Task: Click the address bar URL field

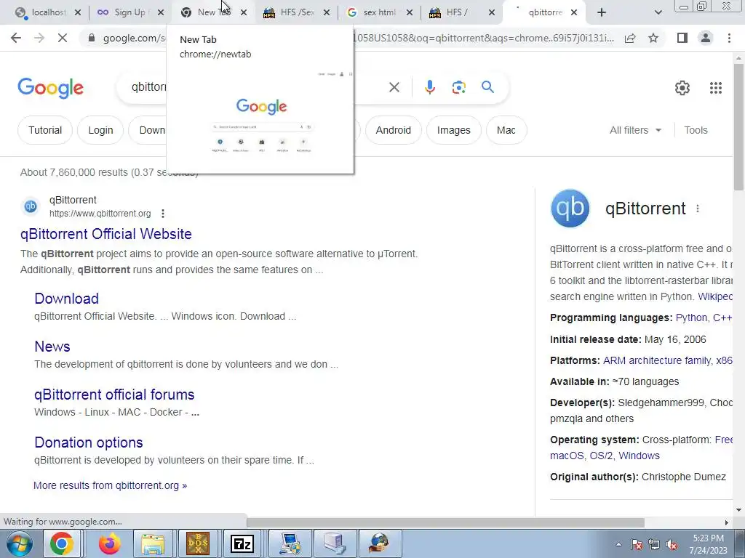Action: coord(359,38)
